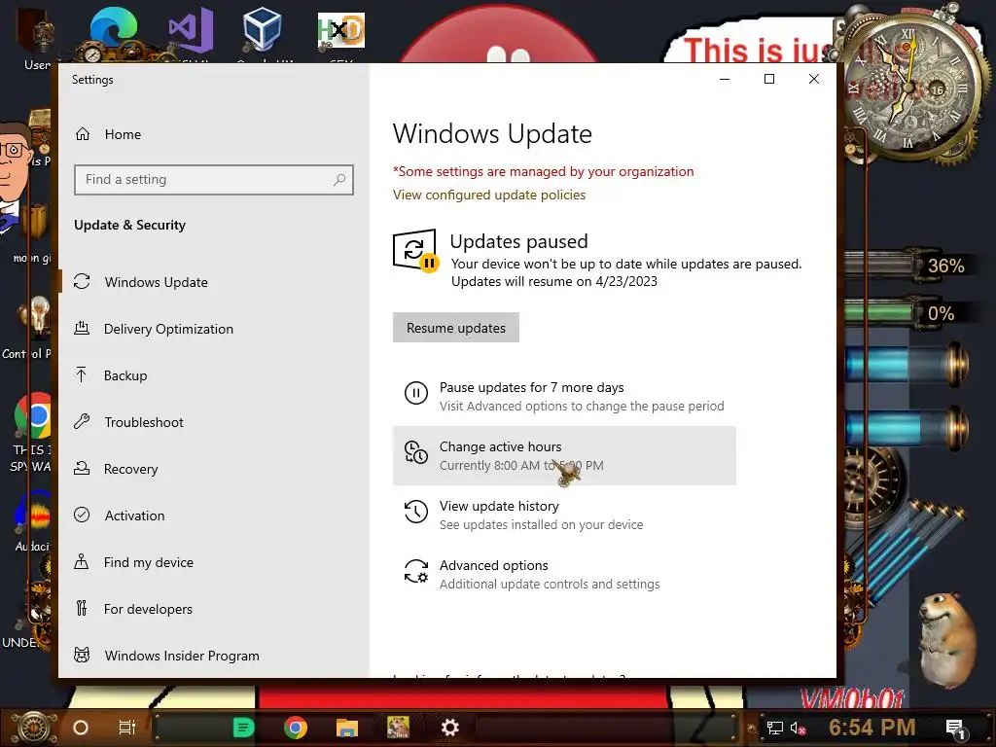Open File Explorer from the taskbar
This screenshot has width=996, height=747.
coord(347,728)
